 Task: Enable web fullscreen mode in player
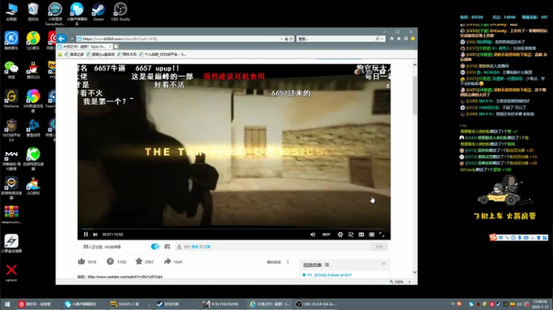pos(372,234)
